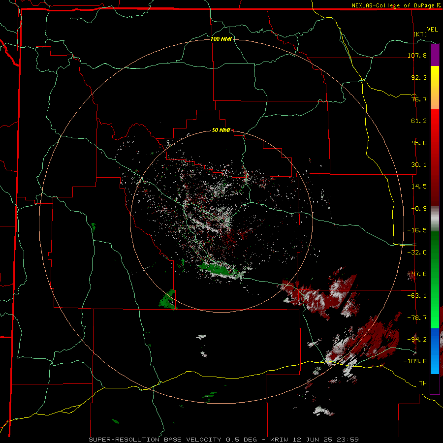Select the -109.8 legend value
443x443 pixels.
(415, 361)
